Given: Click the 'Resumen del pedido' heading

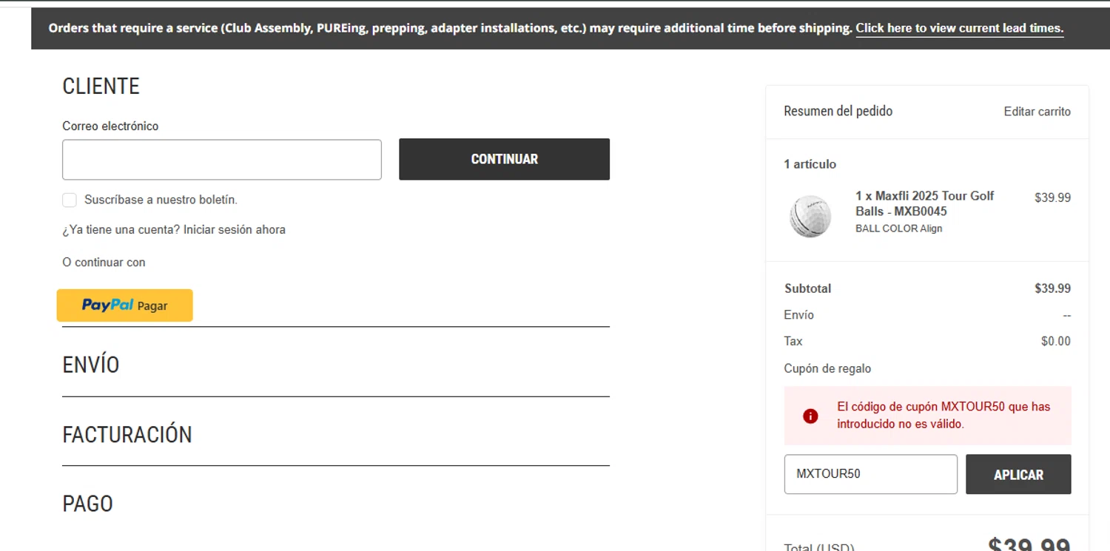Looking at the screenshot, I should [838, 111].
